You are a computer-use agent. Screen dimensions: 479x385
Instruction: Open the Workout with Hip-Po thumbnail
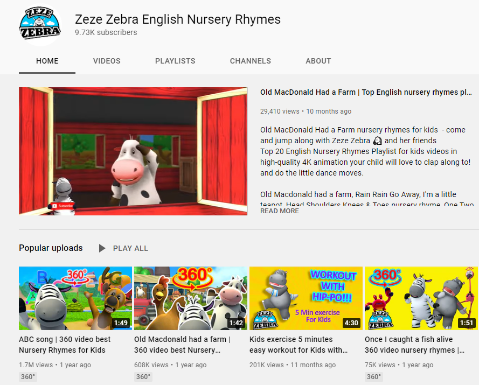pyautogui.click(x=306, y=298)
